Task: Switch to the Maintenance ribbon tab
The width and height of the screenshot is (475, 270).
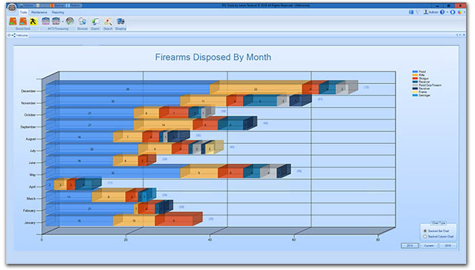Action: point(39,12)
